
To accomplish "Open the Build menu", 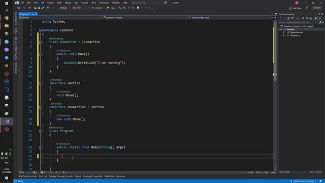I will 59,3.
